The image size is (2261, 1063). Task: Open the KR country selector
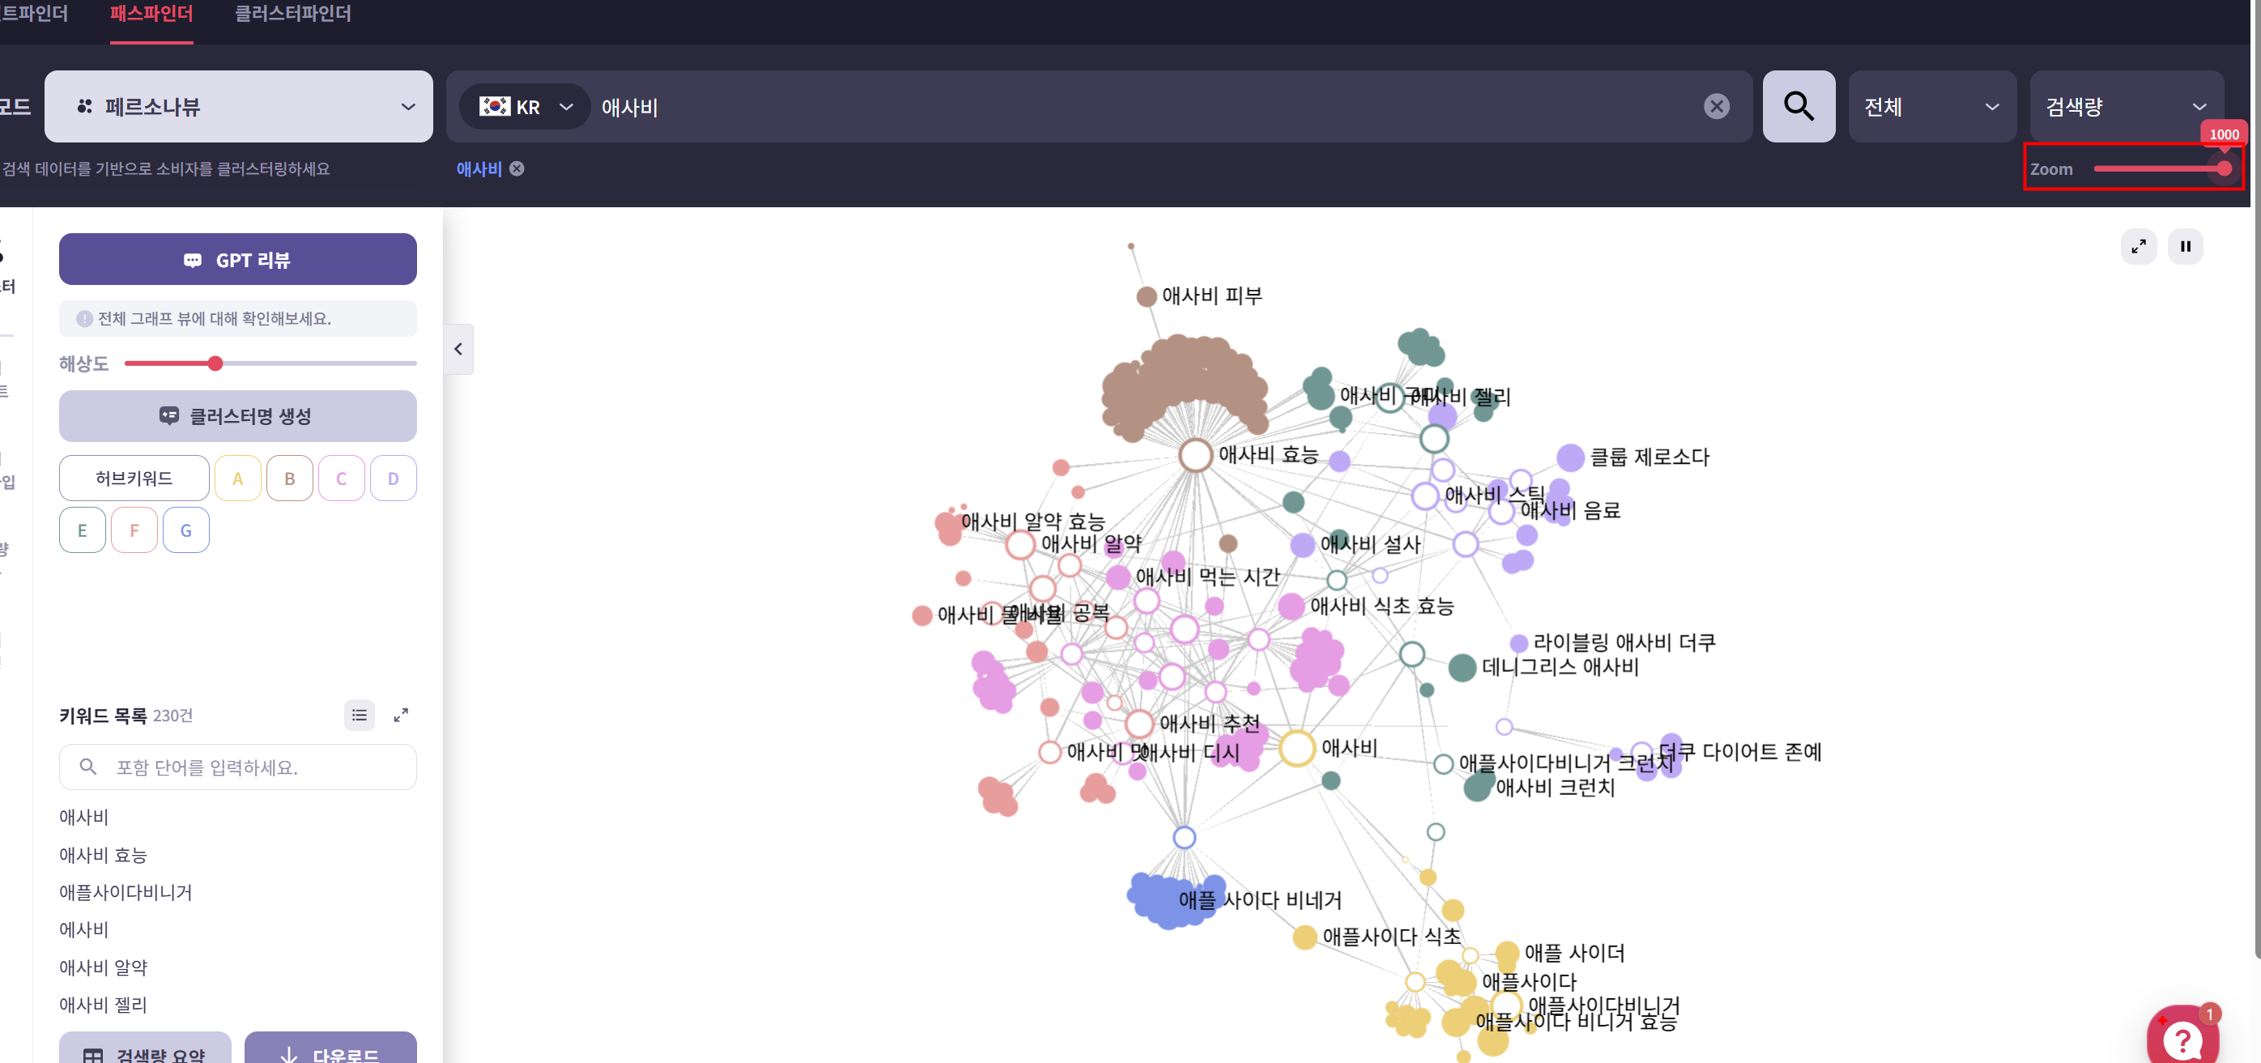coord(526,106)
